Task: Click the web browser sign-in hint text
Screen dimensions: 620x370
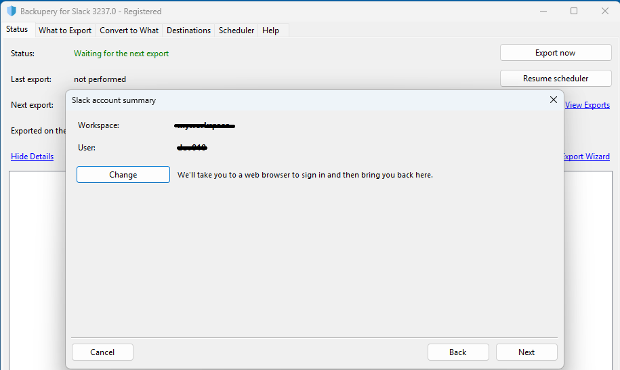Action: [x=305, y=175]
